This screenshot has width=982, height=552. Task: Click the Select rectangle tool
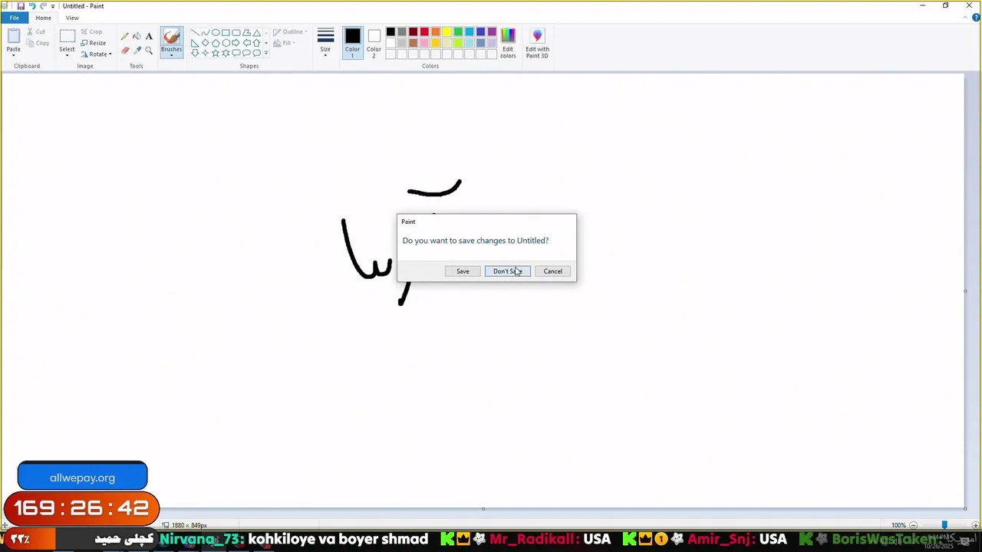68,36
